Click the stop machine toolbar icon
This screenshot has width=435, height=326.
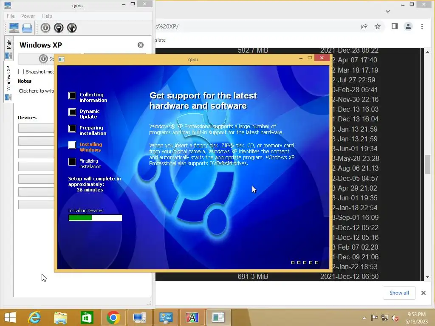[x=59, y=28]
